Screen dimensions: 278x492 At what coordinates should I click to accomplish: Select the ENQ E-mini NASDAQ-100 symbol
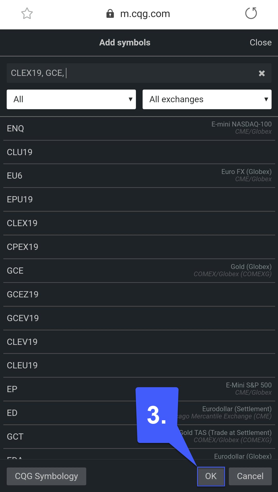(x=139, y=129)
